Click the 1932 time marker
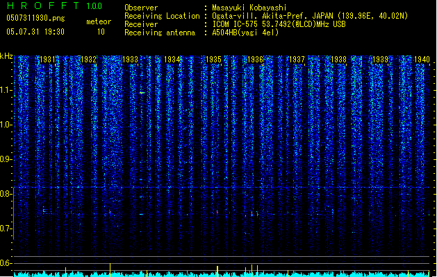 click(x=89, y=60)
